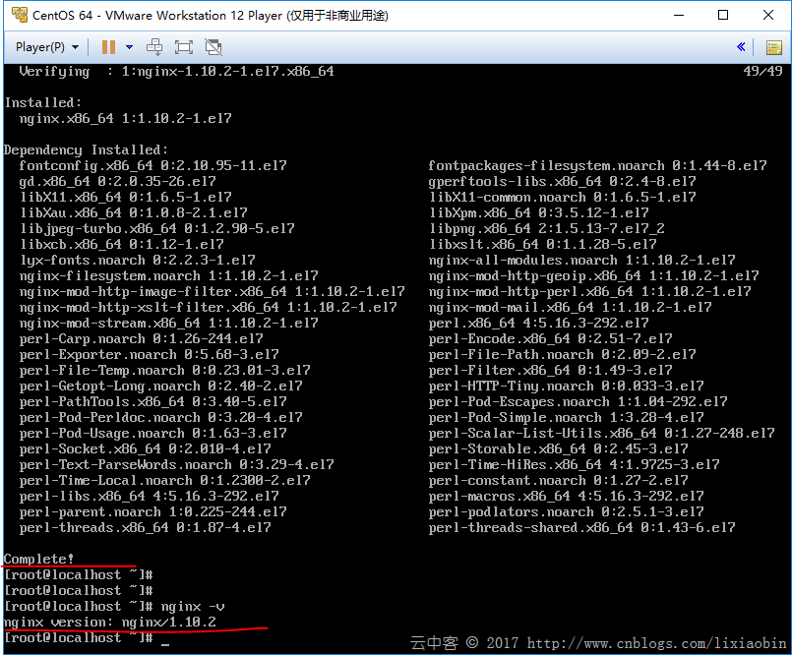Collapse toolbar with double chevron icon

click(741, 47)
